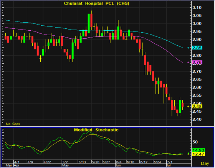Select the magenta 2.76 moving average label
This screenshot has width=215, height=168.
pos(197,63)
